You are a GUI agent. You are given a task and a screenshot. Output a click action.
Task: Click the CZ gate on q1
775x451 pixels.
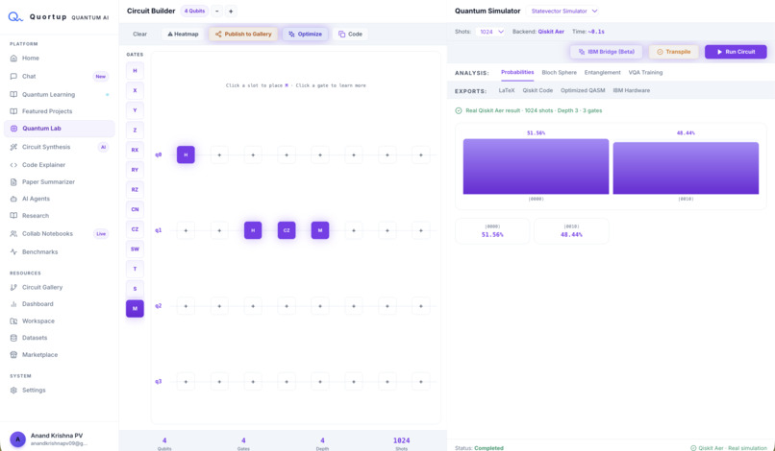(x=287, y=230)
